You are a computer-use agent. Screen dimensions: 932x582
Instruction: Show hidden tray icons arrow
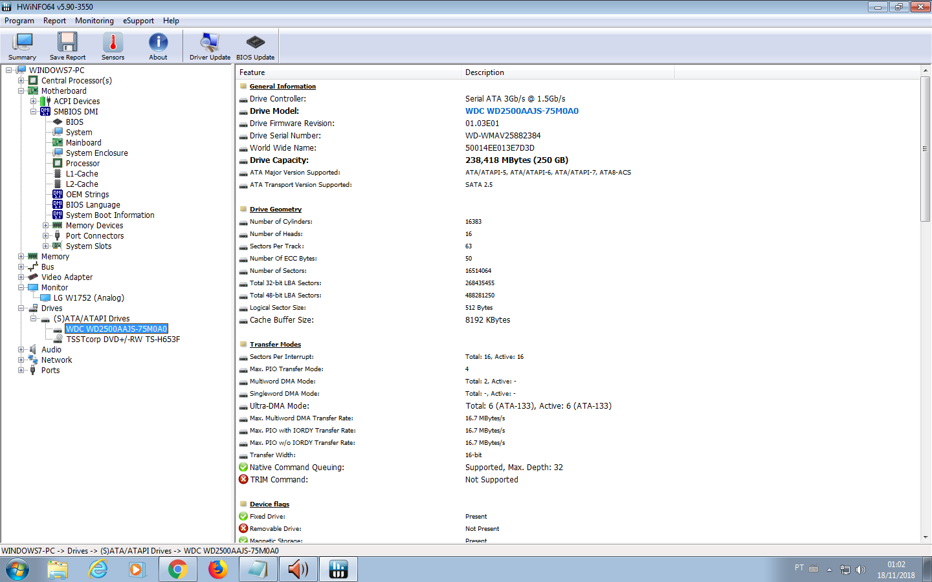(829, 570)
